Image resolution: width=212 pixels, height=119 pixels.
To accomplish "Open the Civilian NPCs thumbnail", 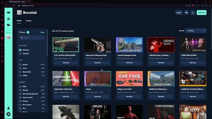I will [193, 112].
